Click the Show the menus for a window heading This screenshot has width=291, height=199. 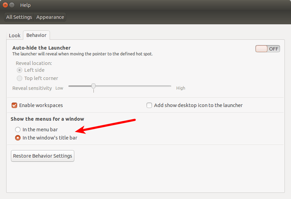point(47,119)
